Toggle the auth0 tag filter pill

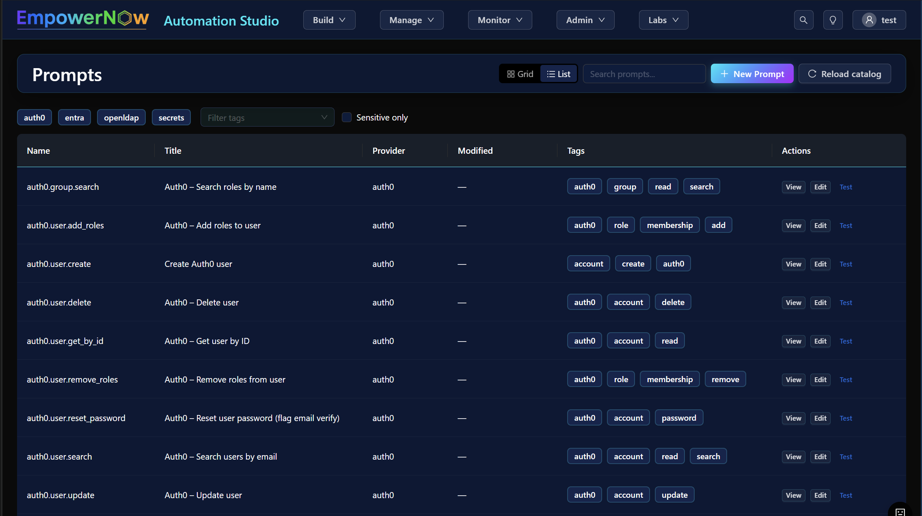[x=34, y=117]
